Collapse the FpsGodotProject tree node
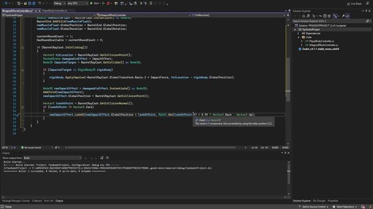373x209 pixels. pos(295,30)
